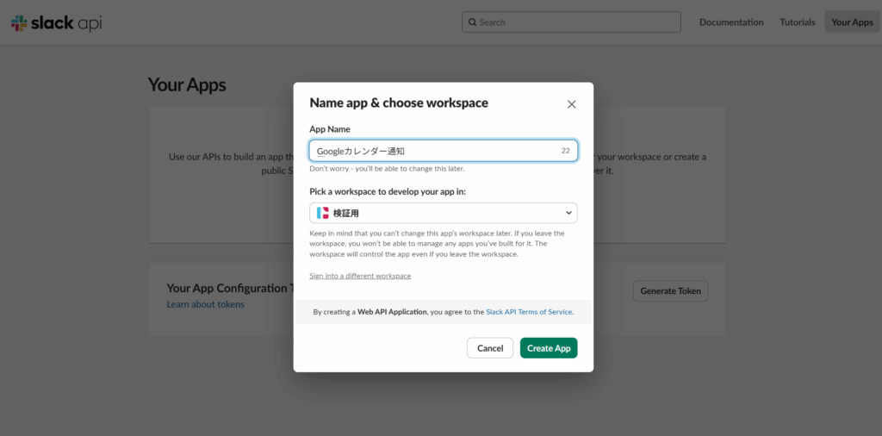Open Learn about tokens link
882x436 pixels.
click(x=205, y=304)
